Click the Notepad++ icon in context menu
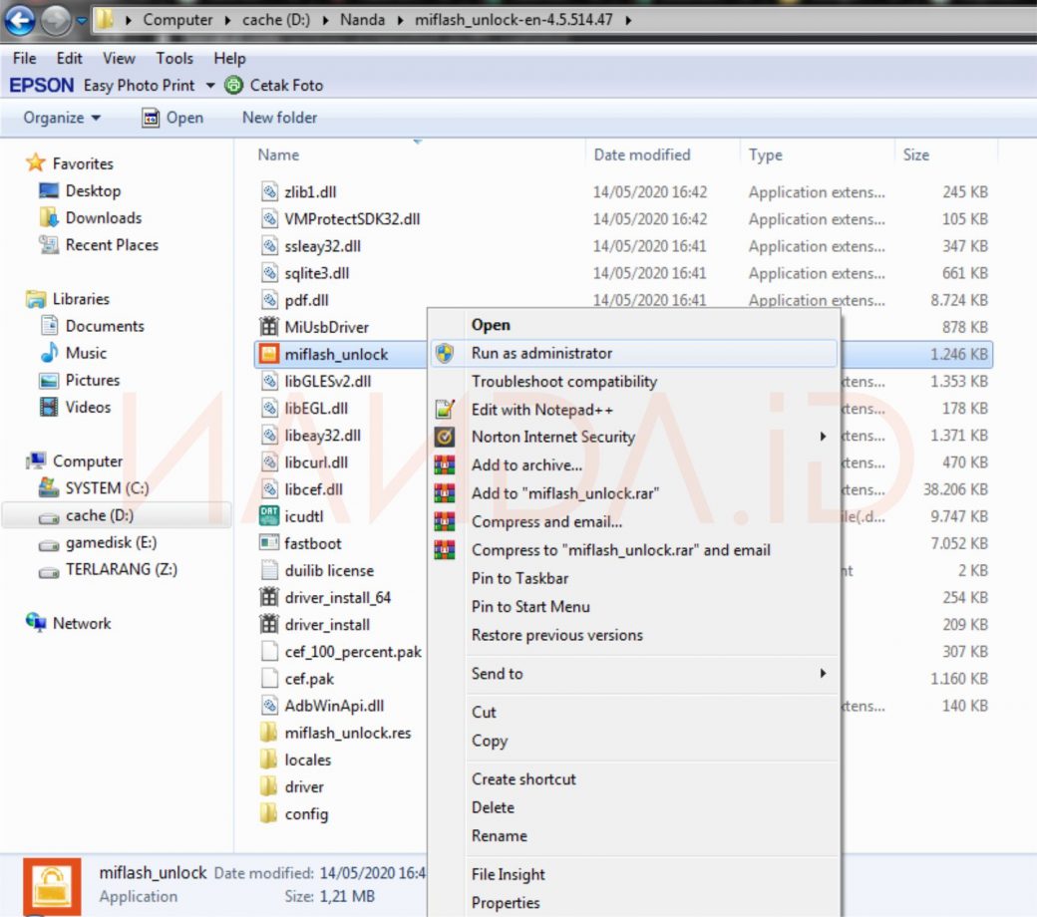Viewport: 1037px width, 917px height. [x=445, y=410]
